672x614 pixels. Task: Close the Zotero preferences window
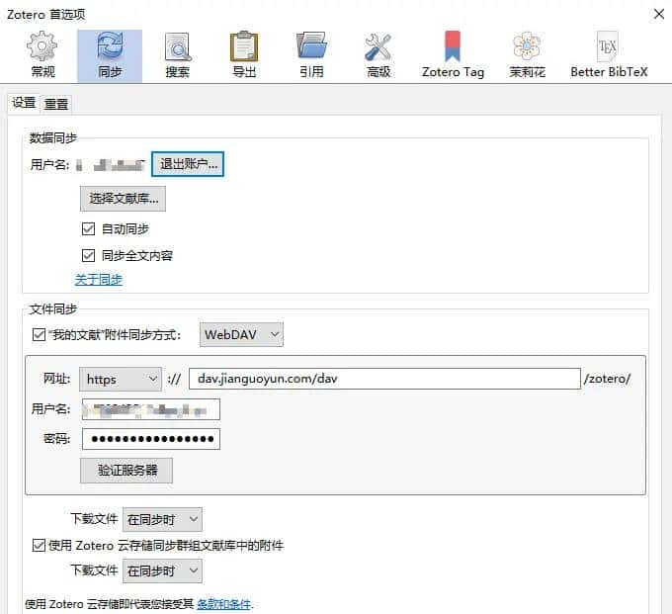[x=659, y=14]
